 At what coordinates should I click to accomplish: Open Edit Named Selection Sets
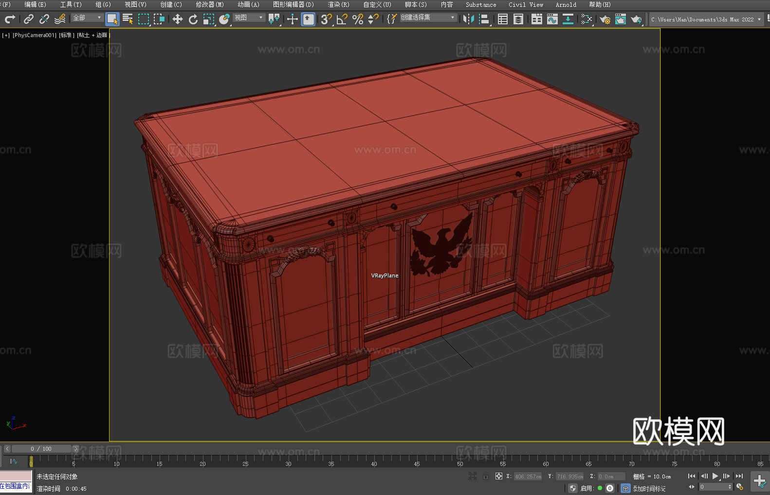click(x=392, y=19)
